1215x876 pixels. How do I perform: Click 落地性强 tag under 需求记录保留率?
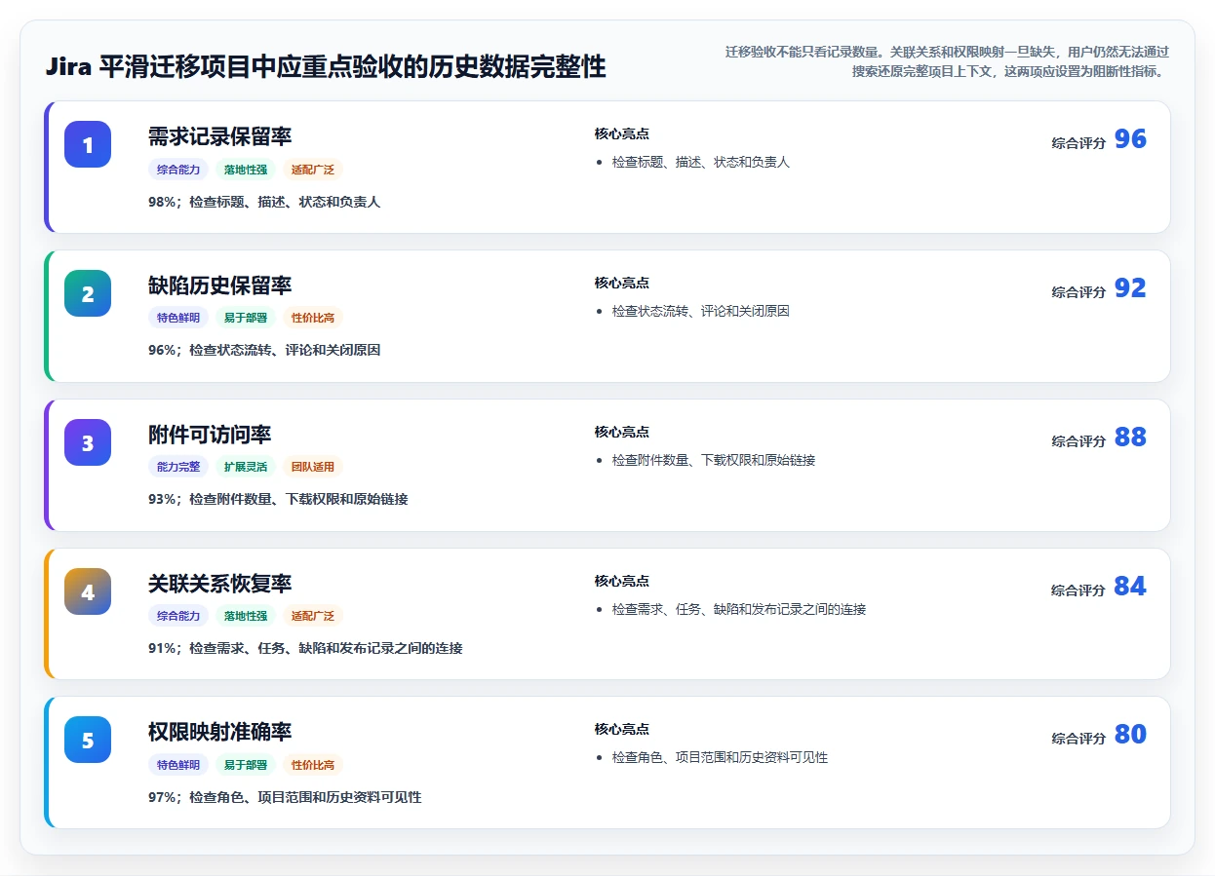click(246, 170)
